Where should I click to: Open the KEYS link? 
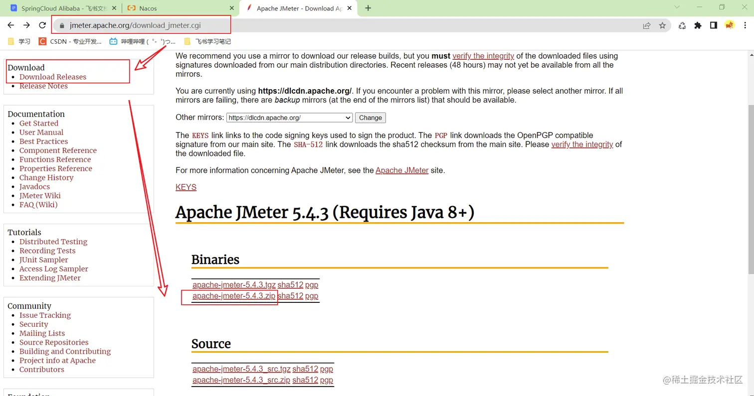coord(186,187)
